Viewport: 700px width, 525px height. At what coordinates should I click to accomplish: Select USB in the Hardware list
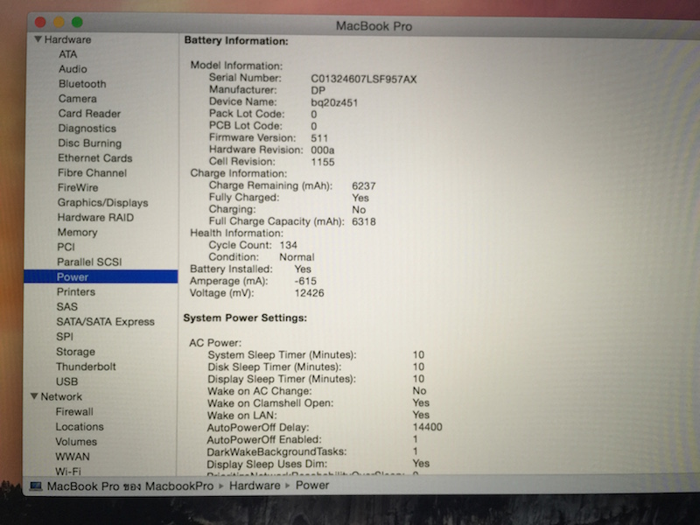67,381
